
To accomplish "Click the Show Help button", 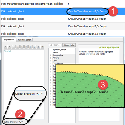I will pos(69,45).
